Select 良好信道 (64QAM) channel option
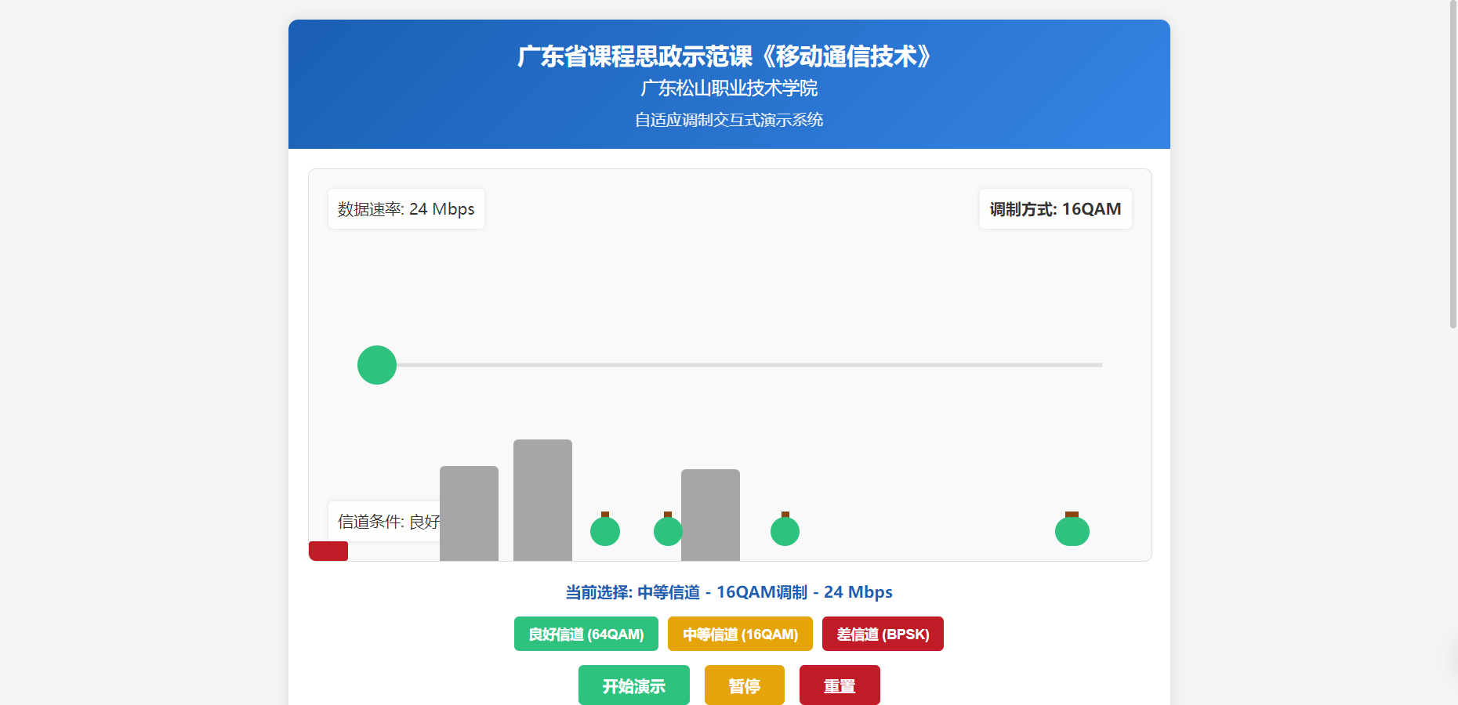 586,634
